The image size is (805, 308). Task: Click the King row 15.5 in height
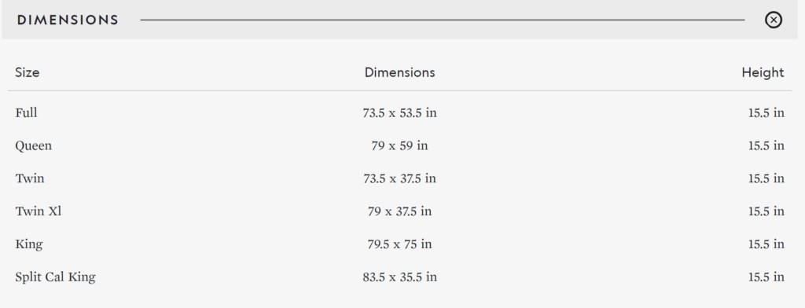tap(766, 244)
